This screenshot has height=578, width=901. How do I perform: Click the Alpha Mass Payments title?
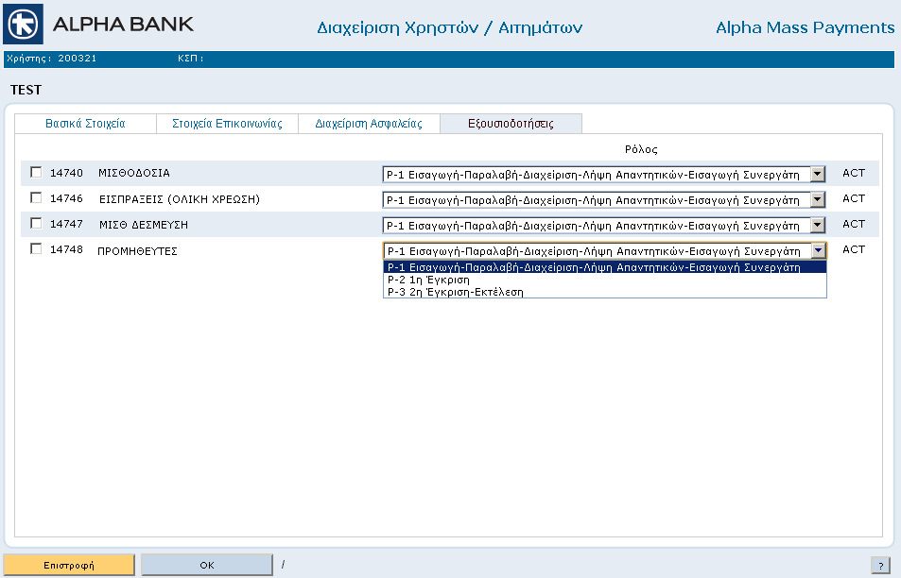[806, 27]
